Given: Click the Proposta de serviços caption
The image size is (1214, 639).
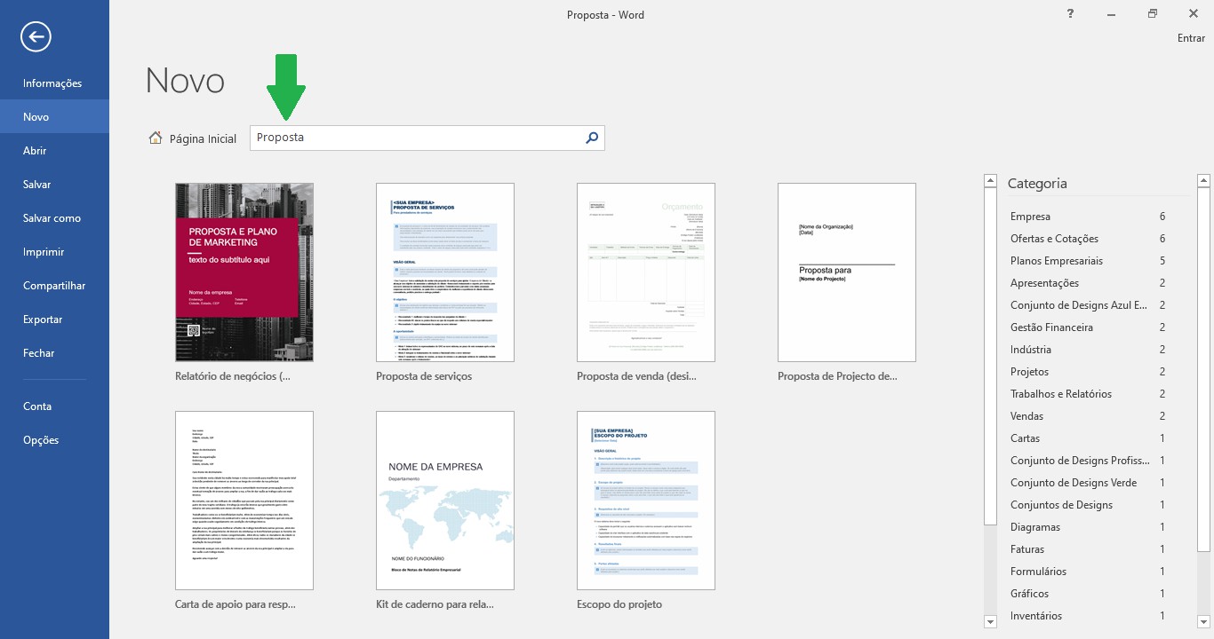Looking at the screenshot, I should (x=424, y=376).
